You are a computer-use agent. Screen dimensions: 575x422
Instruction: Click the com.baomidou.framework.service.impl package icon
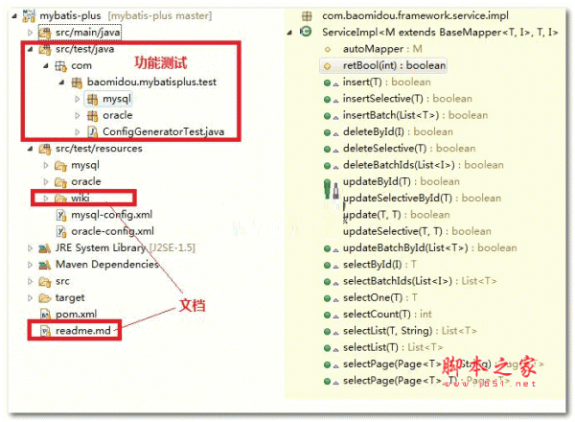point(307,16)
